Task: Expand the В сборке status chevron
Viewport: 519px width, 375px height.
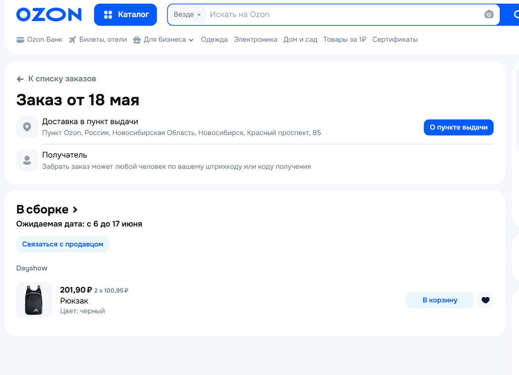Action: pyautogui.click(x=75, y=210)
